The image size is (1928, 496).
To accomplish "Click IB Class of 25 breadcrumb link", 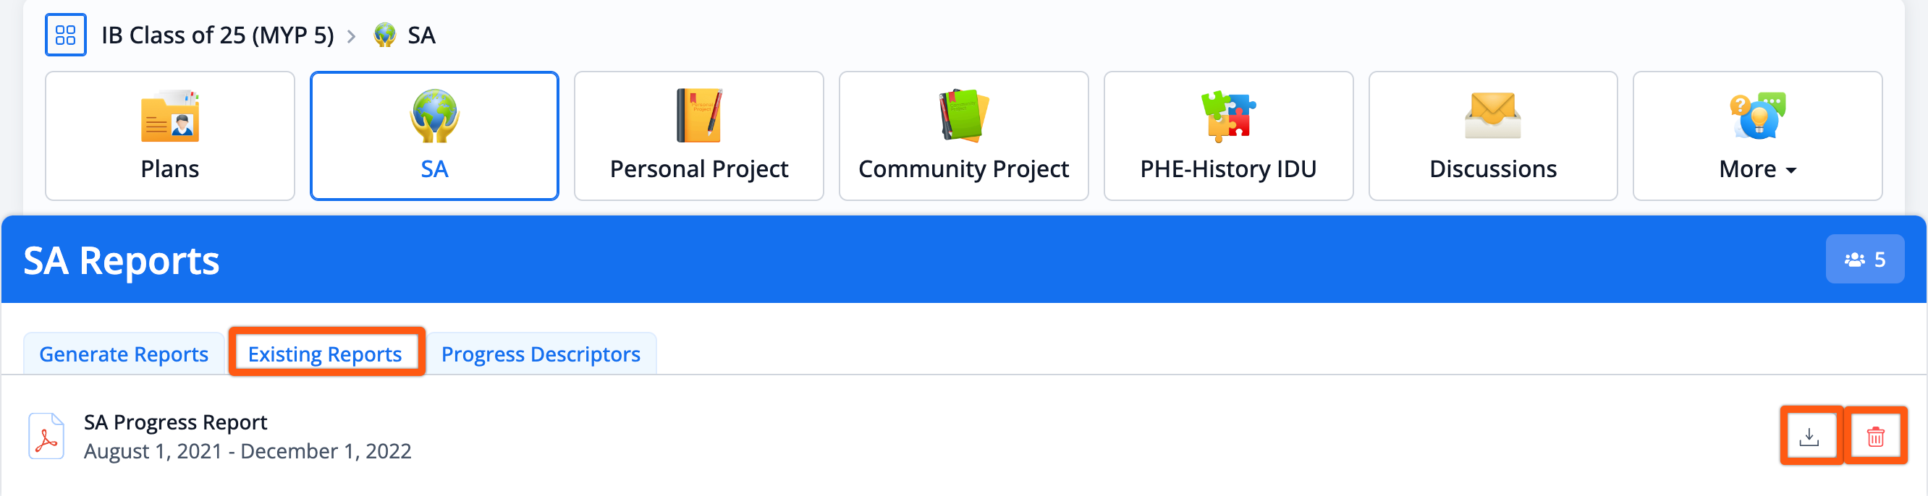I will tap(217, 35).
